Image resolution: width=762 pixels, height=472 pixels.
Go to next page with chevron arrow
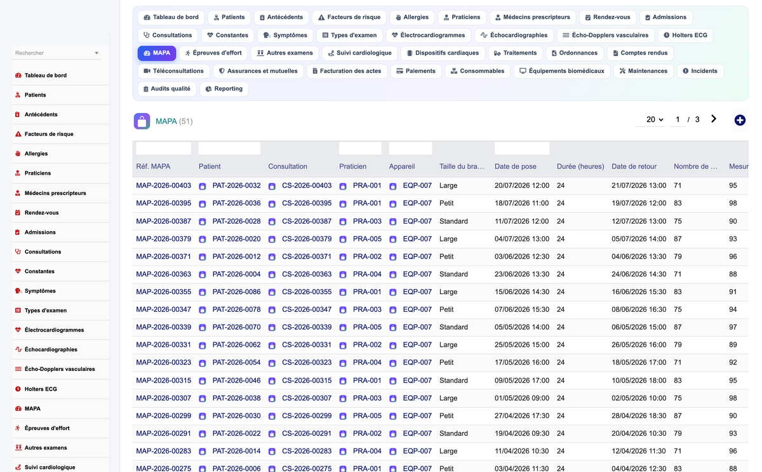pyautogui.click(x=714, y=119)
